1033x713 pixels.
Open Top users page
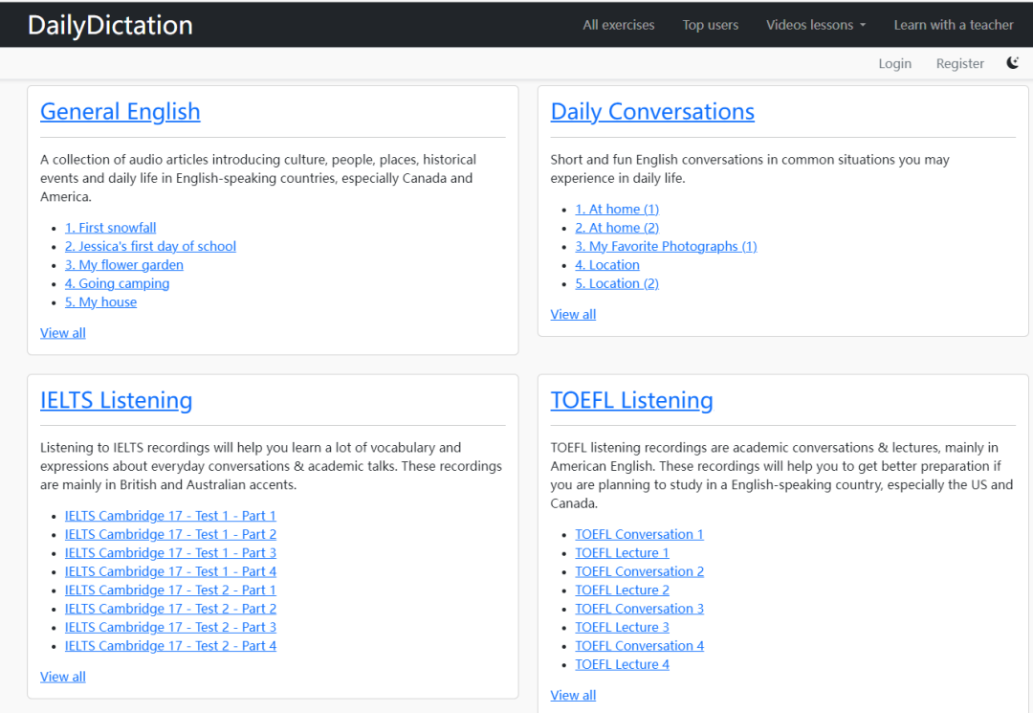point(710,25)
